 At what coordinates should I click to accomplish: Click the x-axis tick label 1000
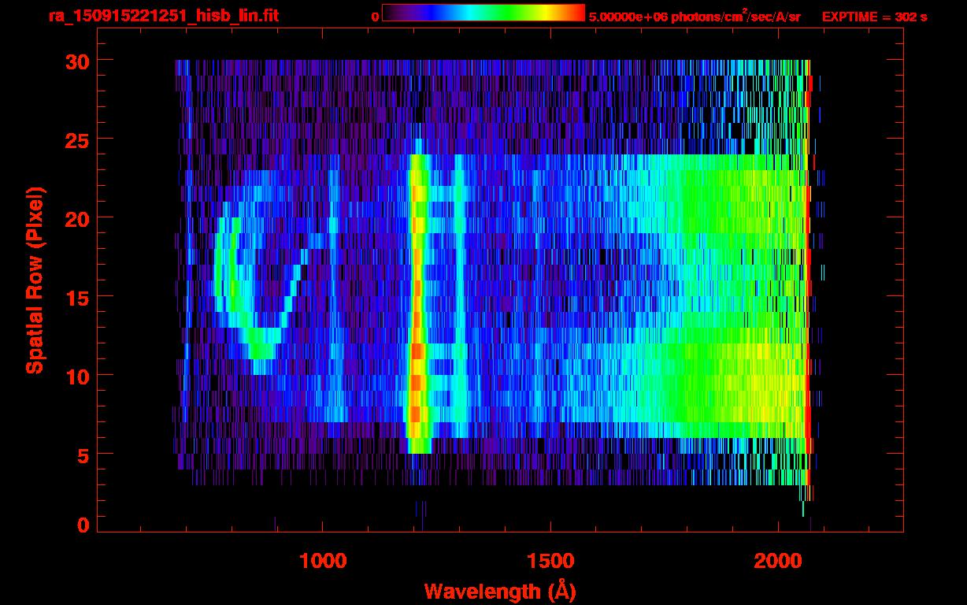coord(323,561)
